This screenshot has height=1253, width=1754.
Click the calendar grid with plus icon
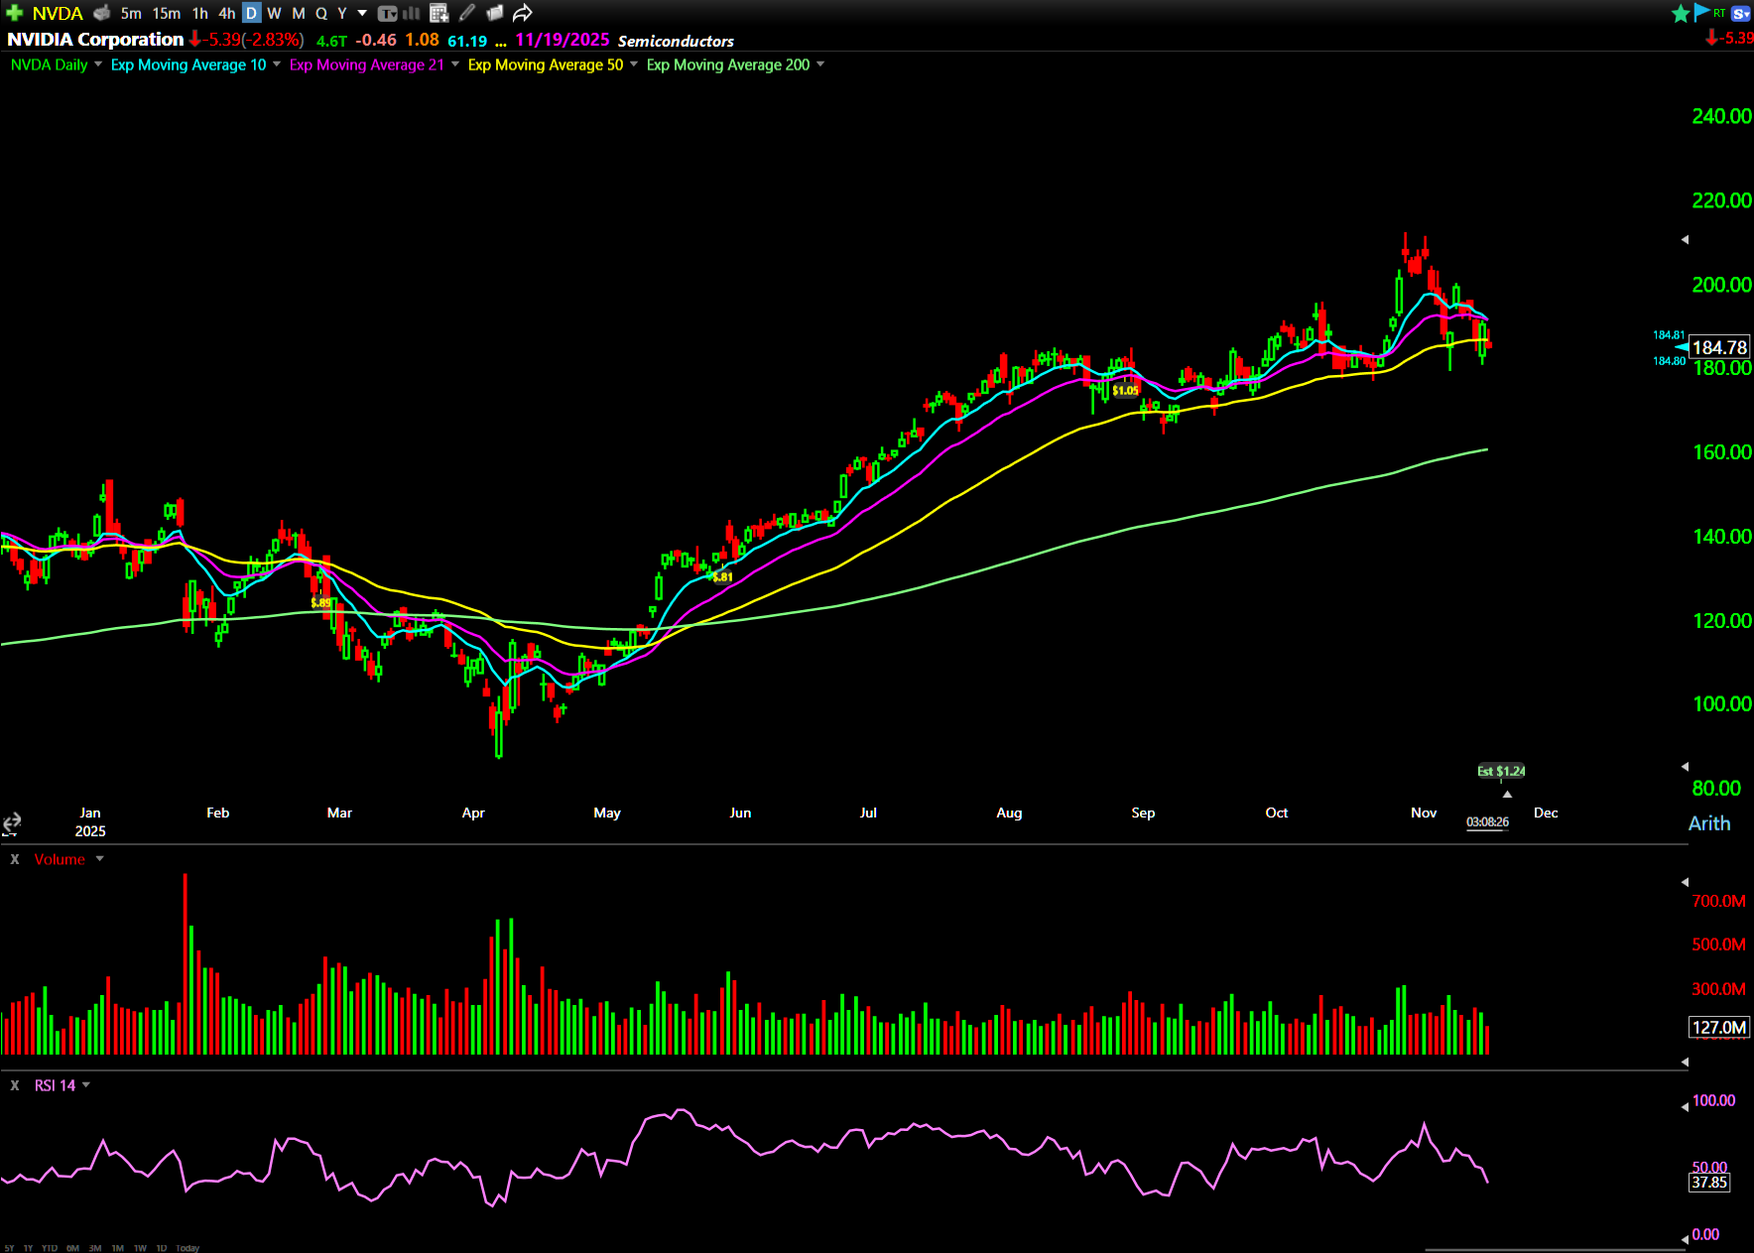coord(439,13)
